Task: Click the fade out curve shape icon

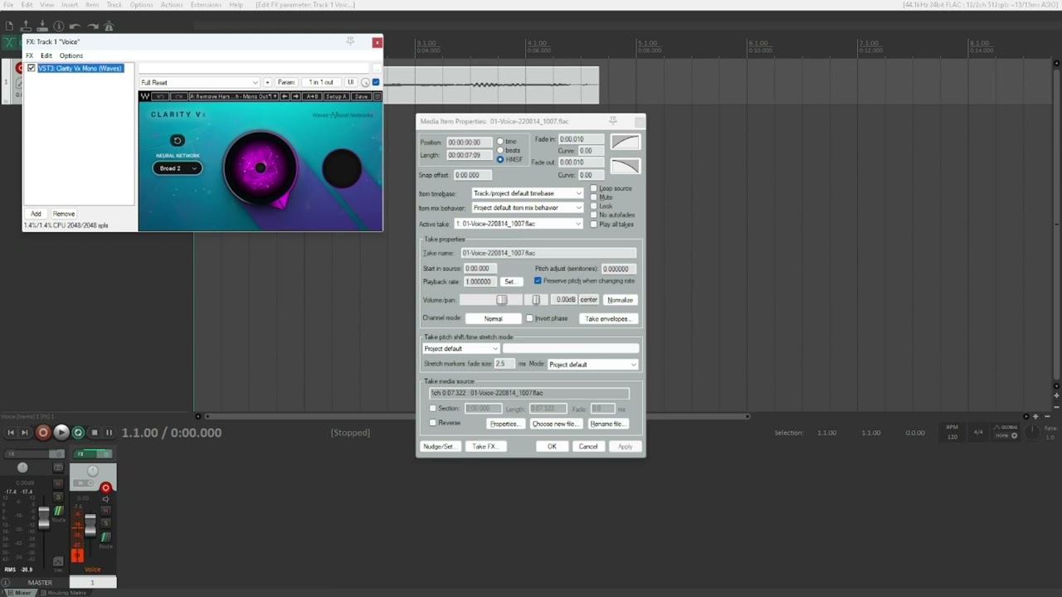Action: 626,166
